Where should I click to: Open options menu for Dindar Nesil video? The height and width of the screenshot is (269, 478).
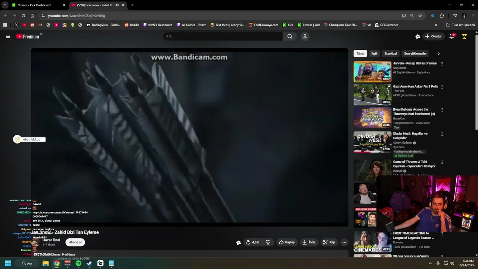[x=442, y=134]
